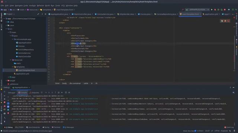Click third browser preview icon in editor
238x133 pixels.
tap(228, 21)
